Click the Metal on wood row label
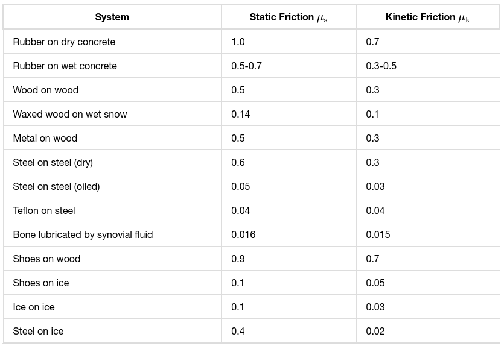 45,138
